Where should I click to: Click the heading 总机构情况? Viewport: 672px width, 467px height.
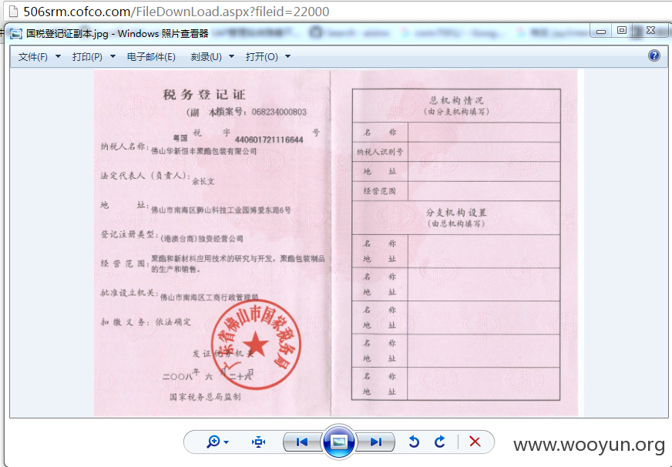(x=456, y=100)
